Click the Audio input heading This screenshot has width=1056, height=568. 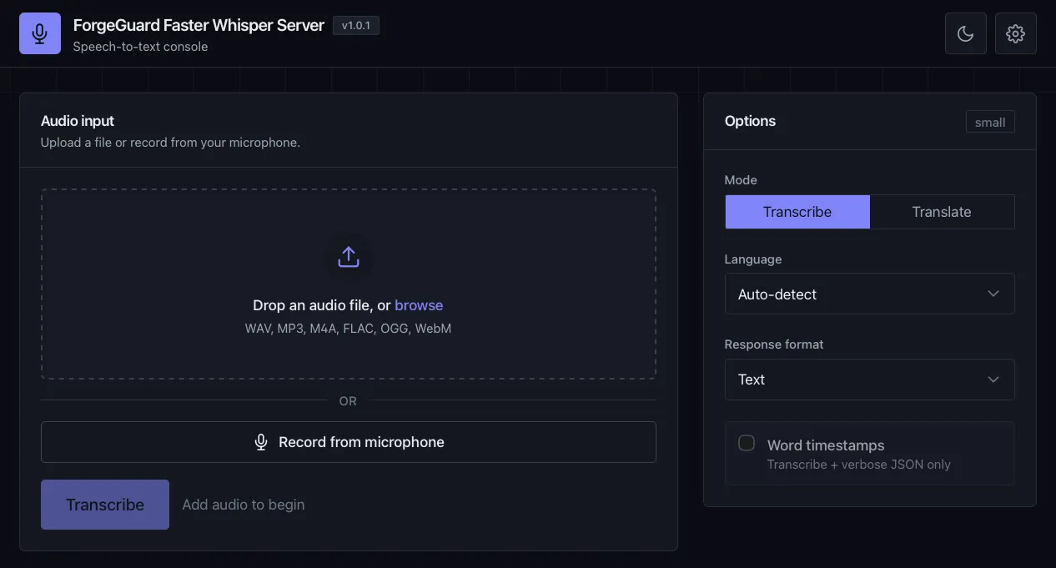coord(78,121)
